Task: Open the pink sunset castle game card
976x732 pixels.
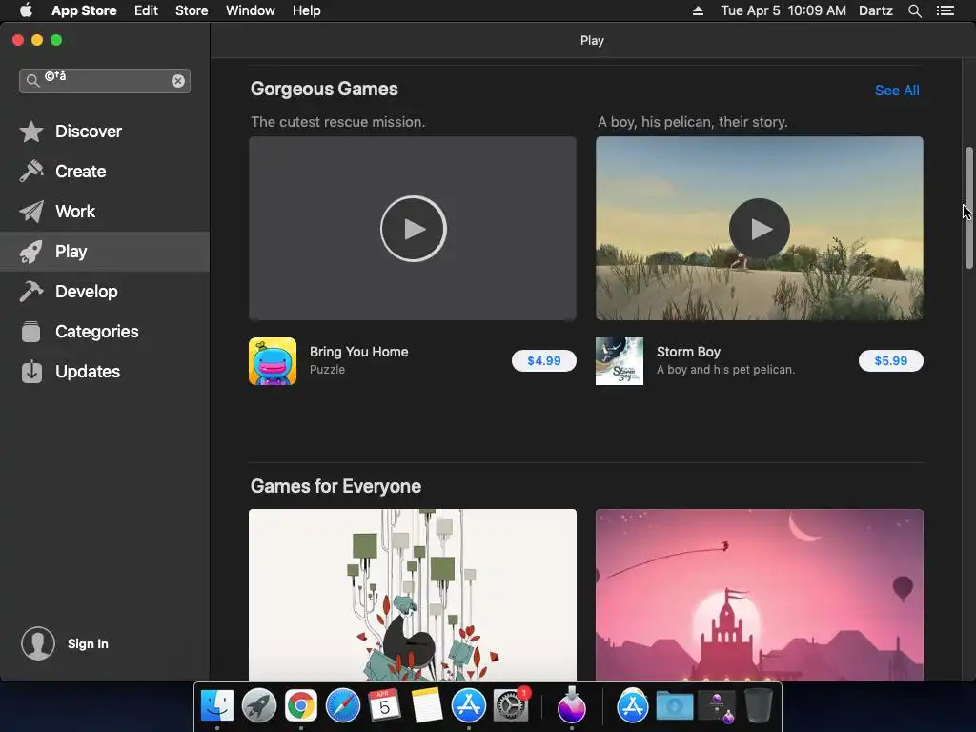Action: point(760,595)
